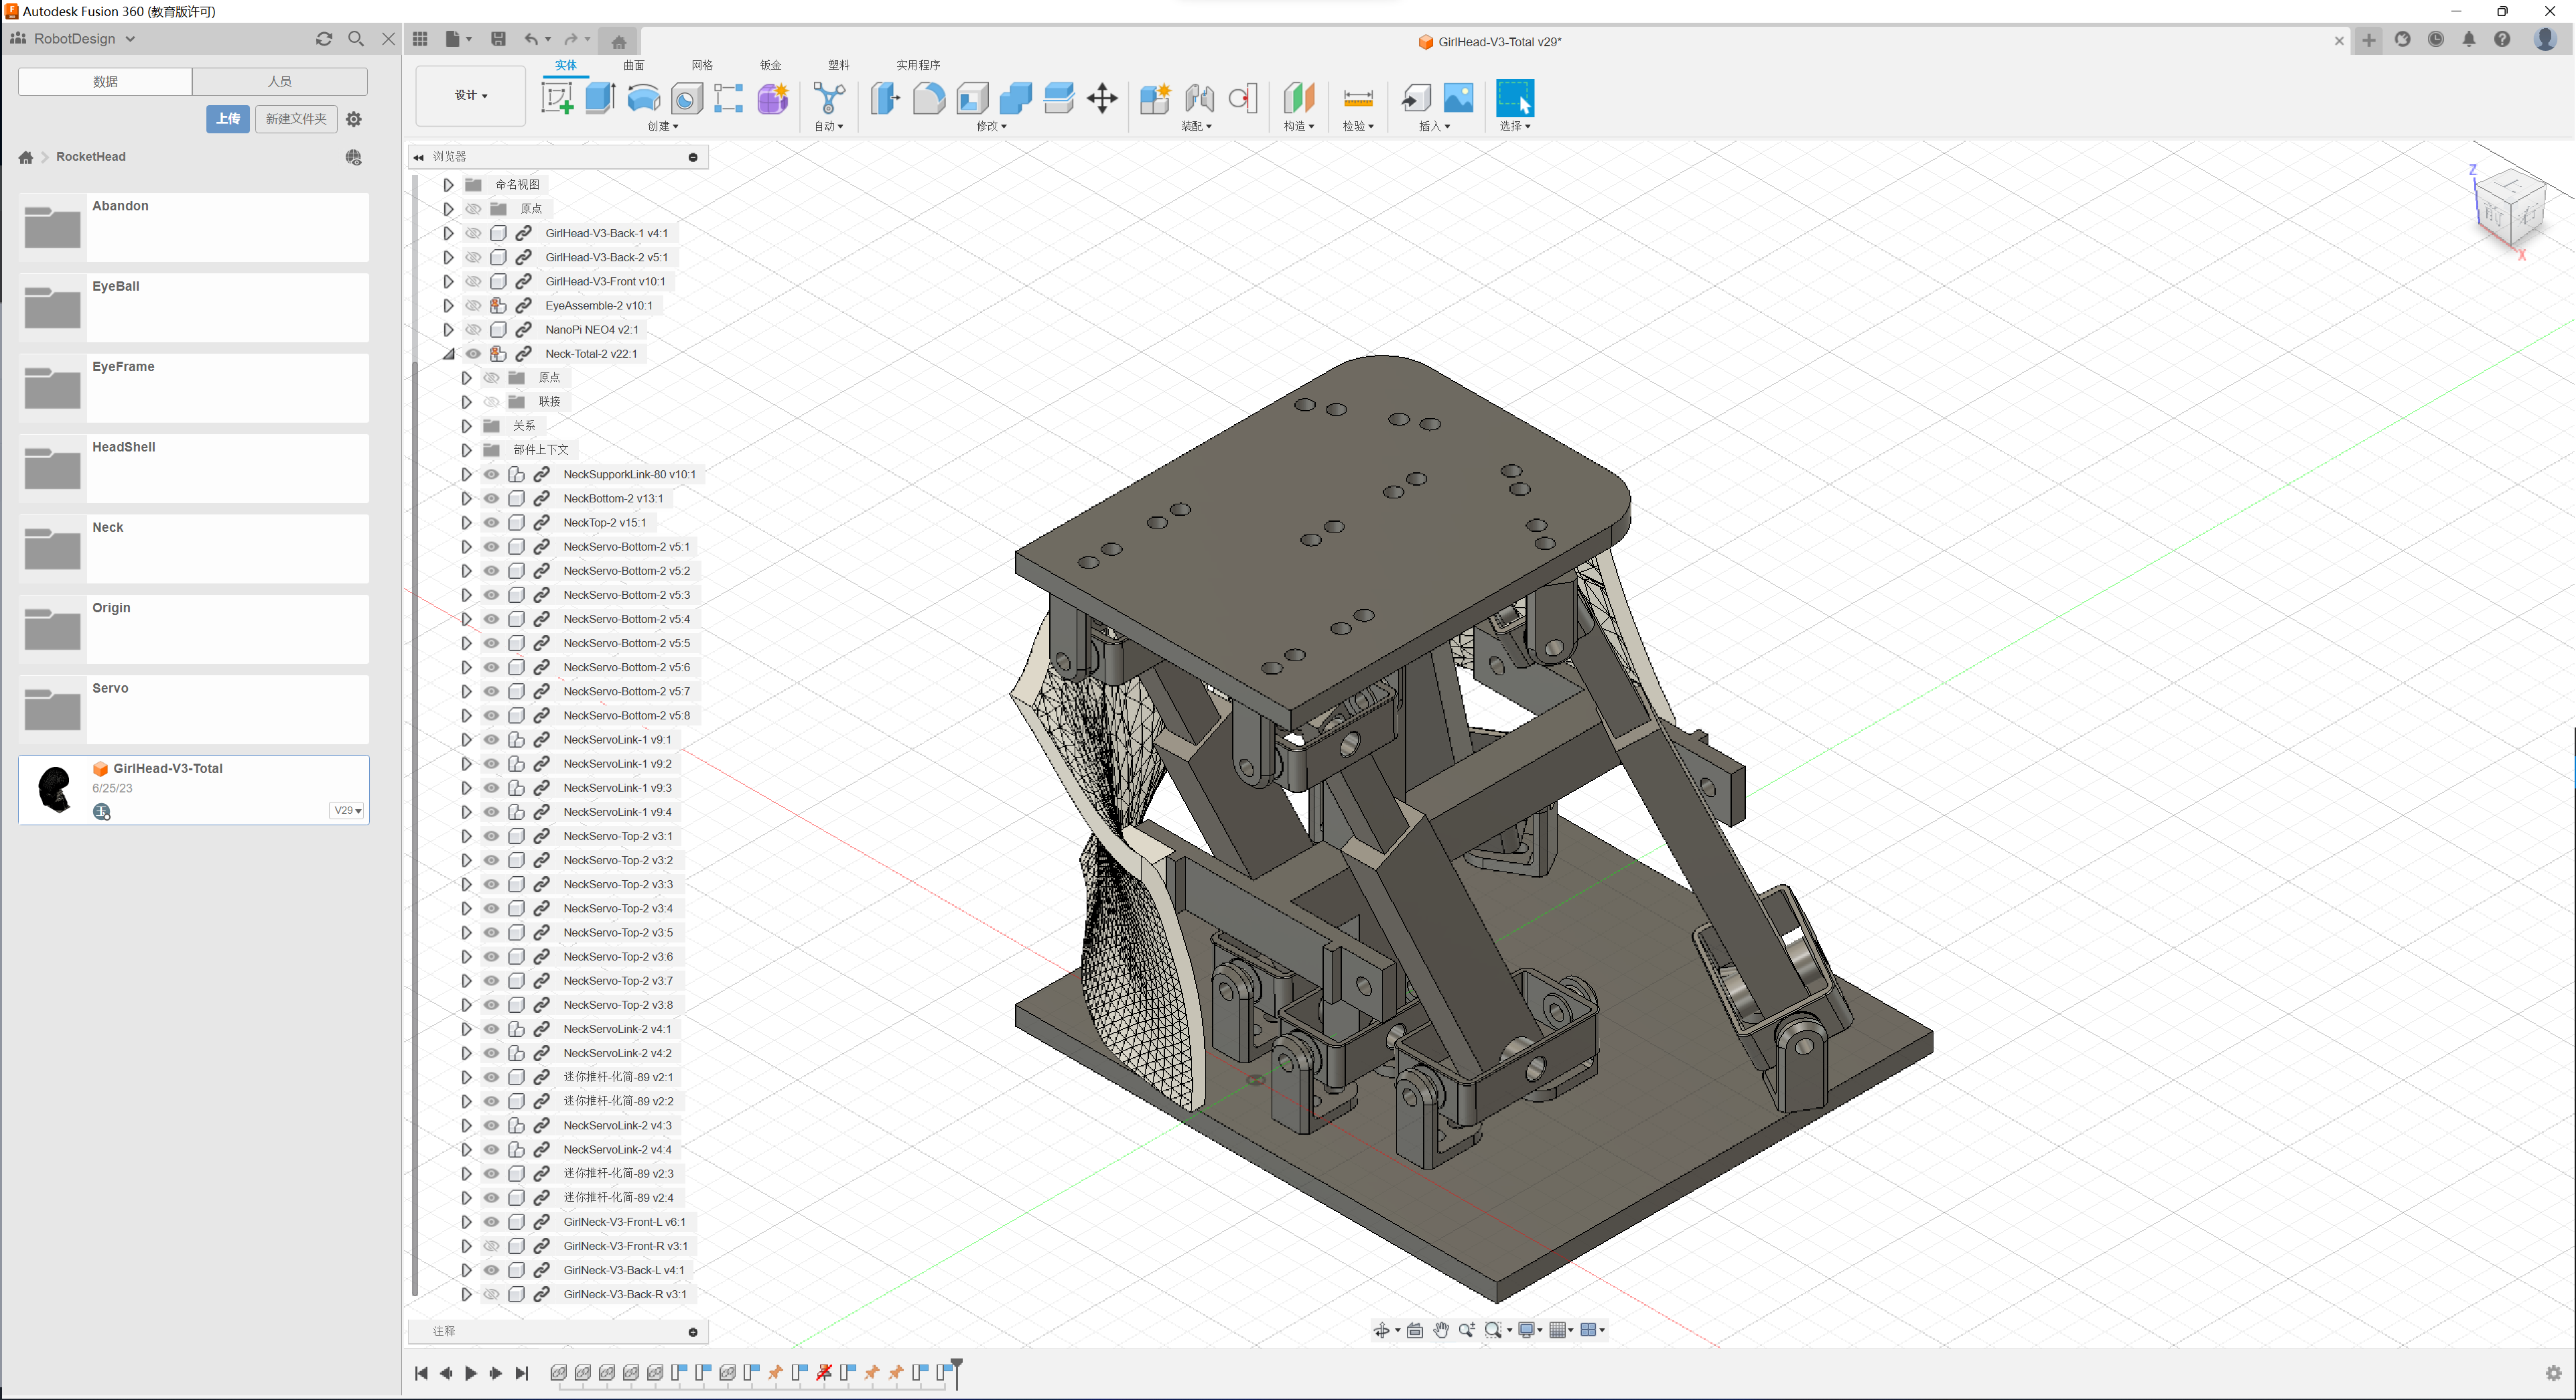The image size is (2576, 1400).
Task: Switch to the 实用程序 tab
Action: point(918,65)
